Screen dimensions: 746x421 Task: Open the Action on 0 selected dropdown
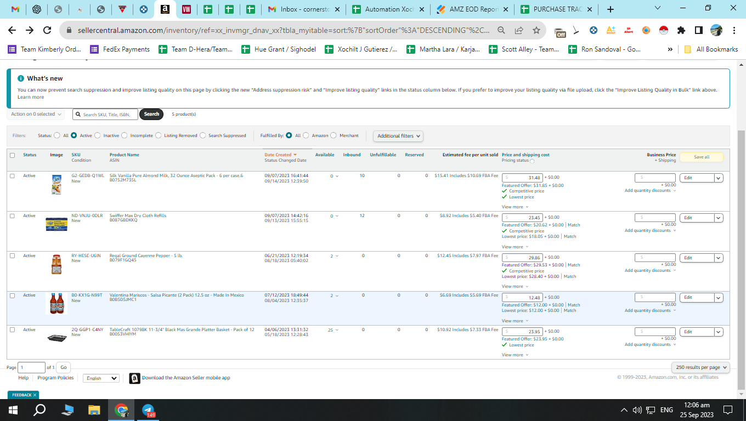[36, 114]
